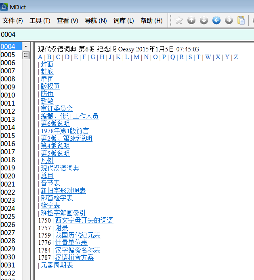Click the word list scrollbar thumb
The height and width of the screenshot is (280, 254).
pyautogui.click(x=26, y=55)
